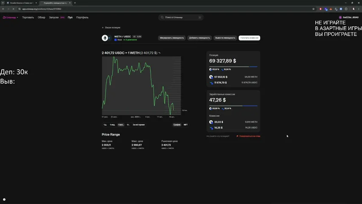
Task: Select the 1 д. chart period
Action: 105,125
